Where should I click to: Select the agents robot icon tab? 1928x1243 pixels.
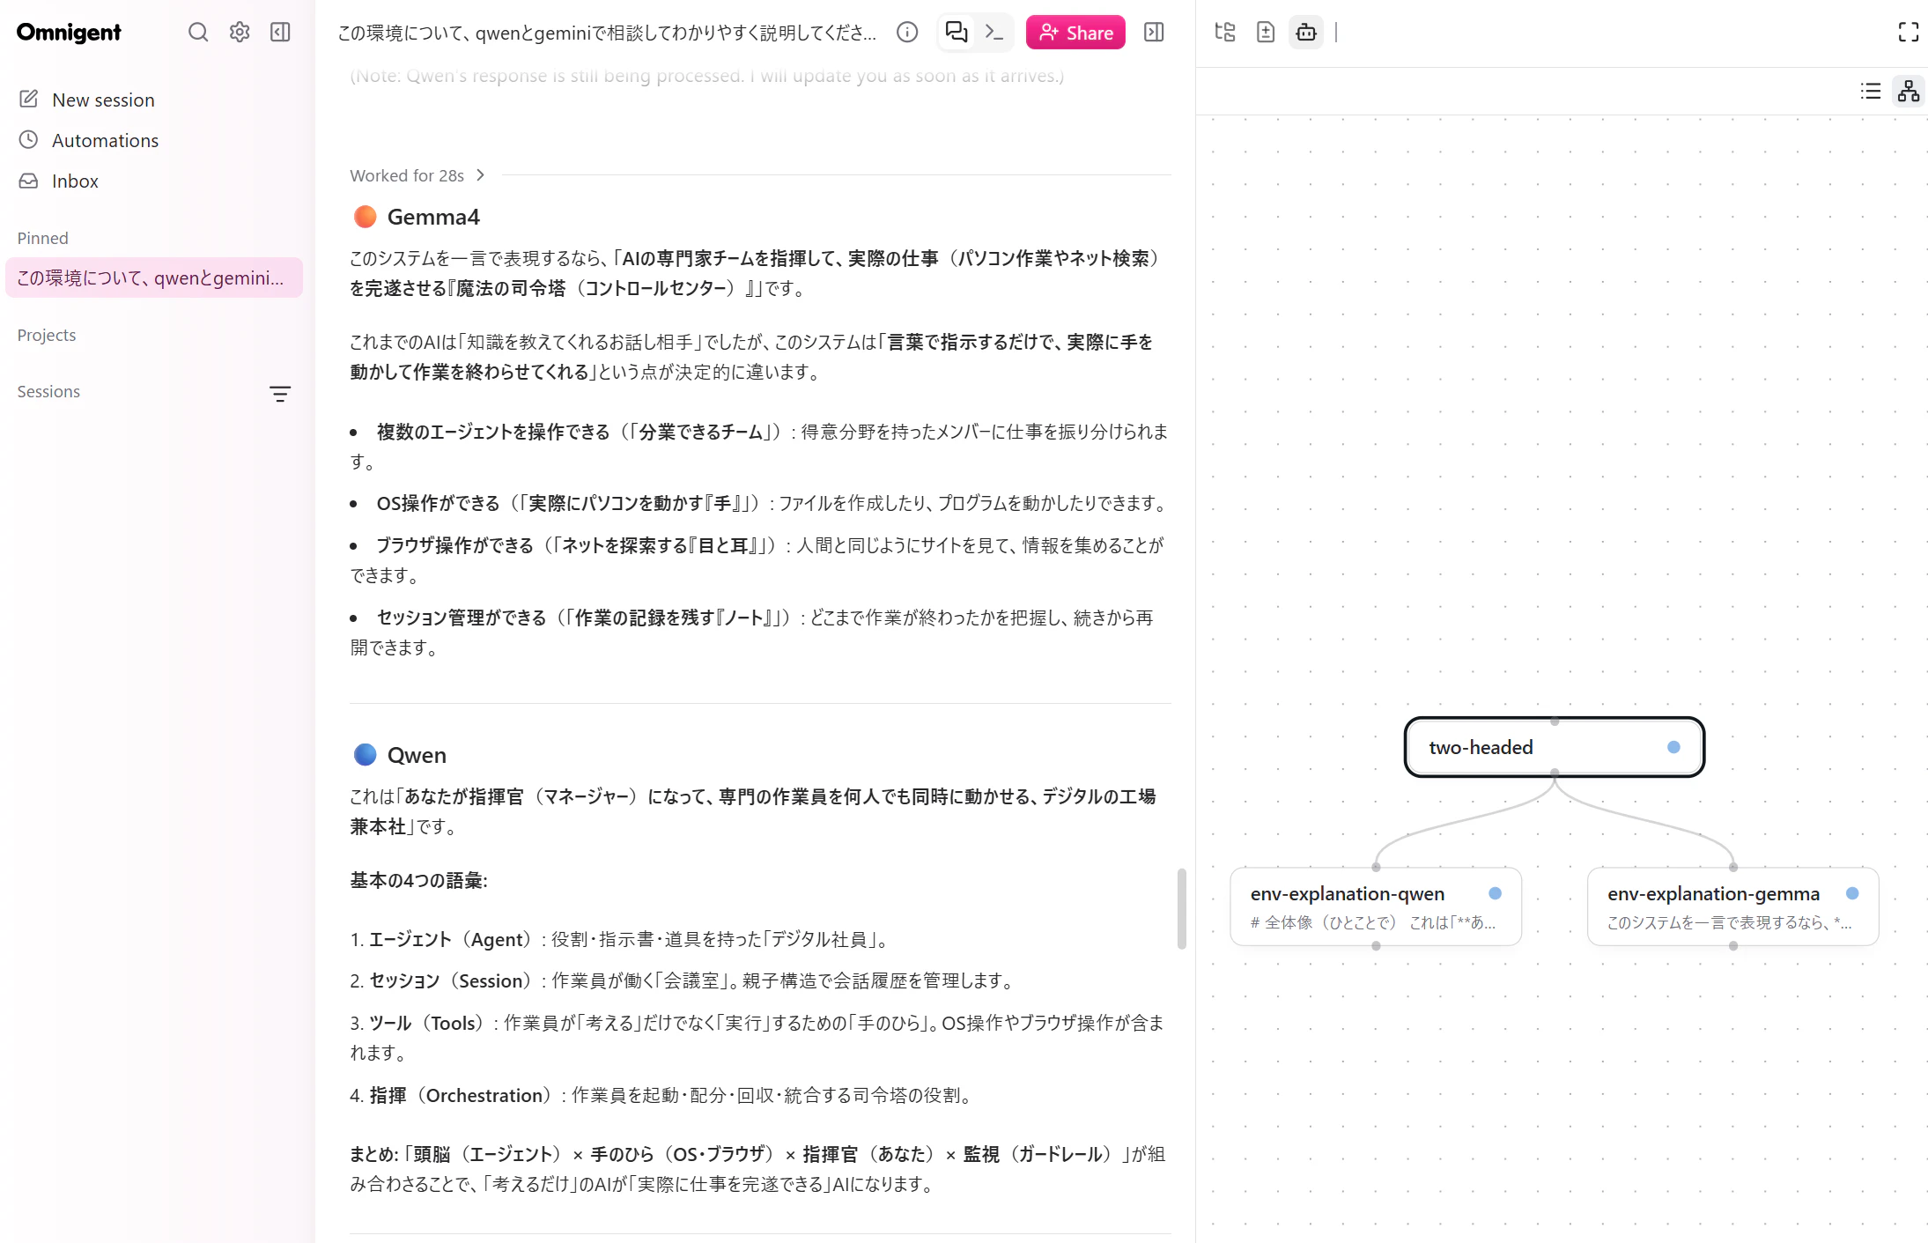1306,33
